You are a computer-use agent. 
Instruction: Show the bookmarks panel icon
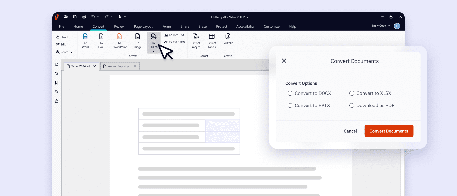pos(57,82)
